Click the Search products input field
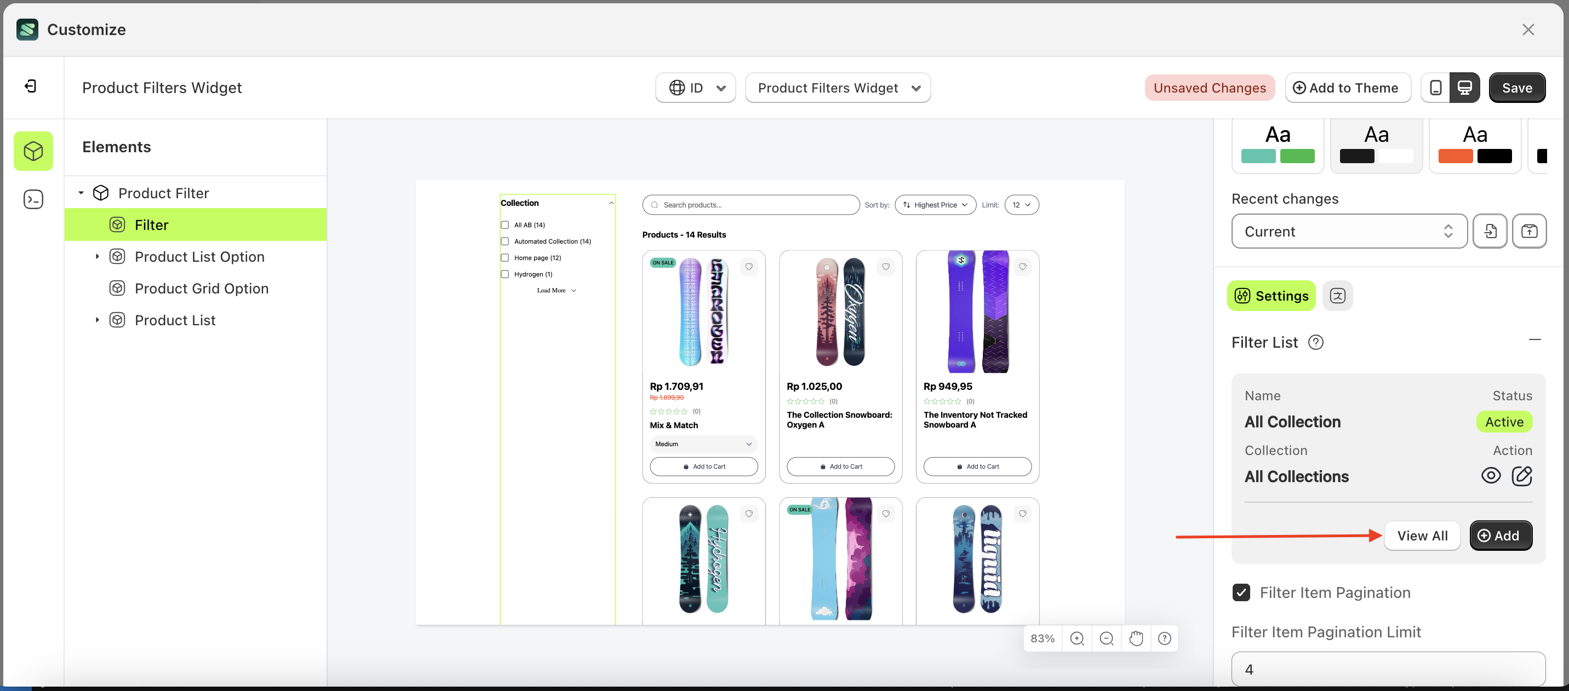Screen dimensions: 1569x691 coord(751,205)
